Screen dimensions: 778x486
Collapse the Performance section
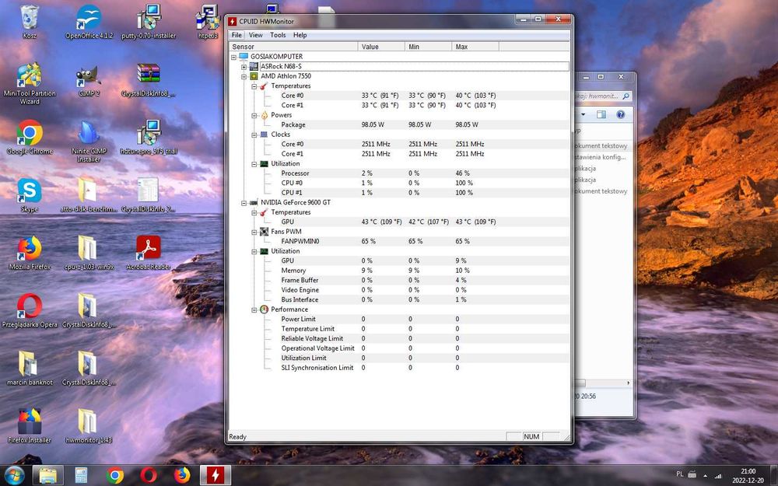[x=254, y=309]
